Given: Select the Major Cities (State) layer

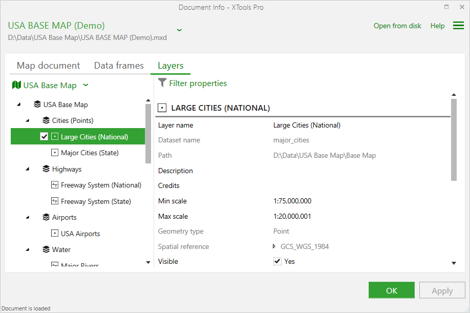Looking at the screenshot, I should [x=90, y=153].
